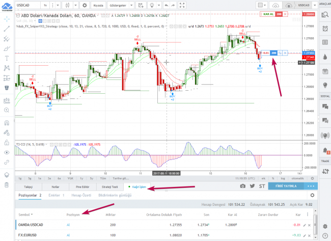This screenshot has width=331, height=241.
Task: Open the order panel trade arrows icon
Action: pyautogui.click(x=325, y=171)
